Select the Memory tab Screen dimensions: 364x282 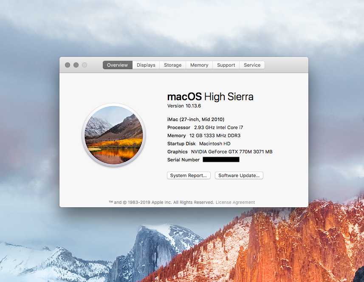pyautogui.click(x=199, y=65)
